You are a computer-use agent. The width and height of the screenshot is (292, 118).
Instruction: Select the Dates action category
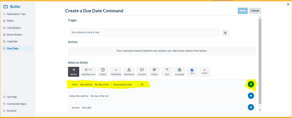click(103, 72)
